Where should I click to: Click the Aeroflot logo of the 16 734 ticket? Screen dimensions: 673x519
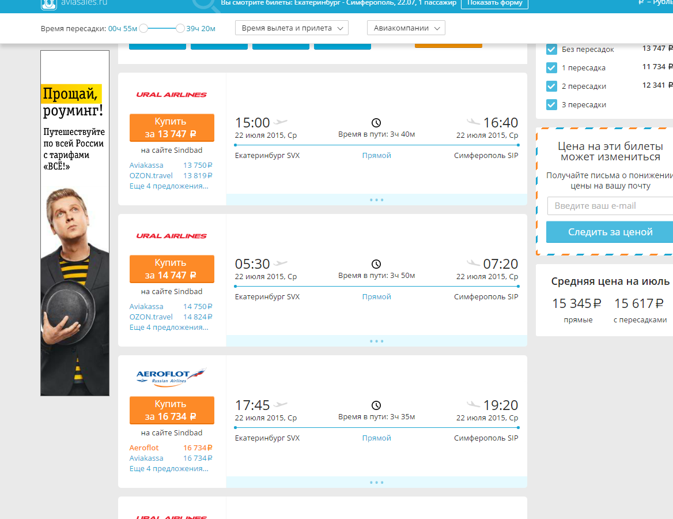171,377
